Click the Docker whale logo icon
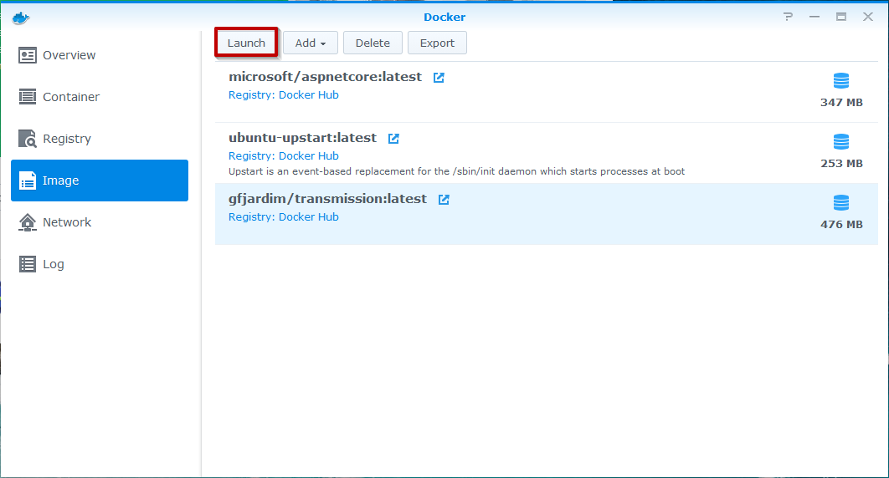Image resolution: width=889 pixels, height=478 pixels. tap(20, 18)
